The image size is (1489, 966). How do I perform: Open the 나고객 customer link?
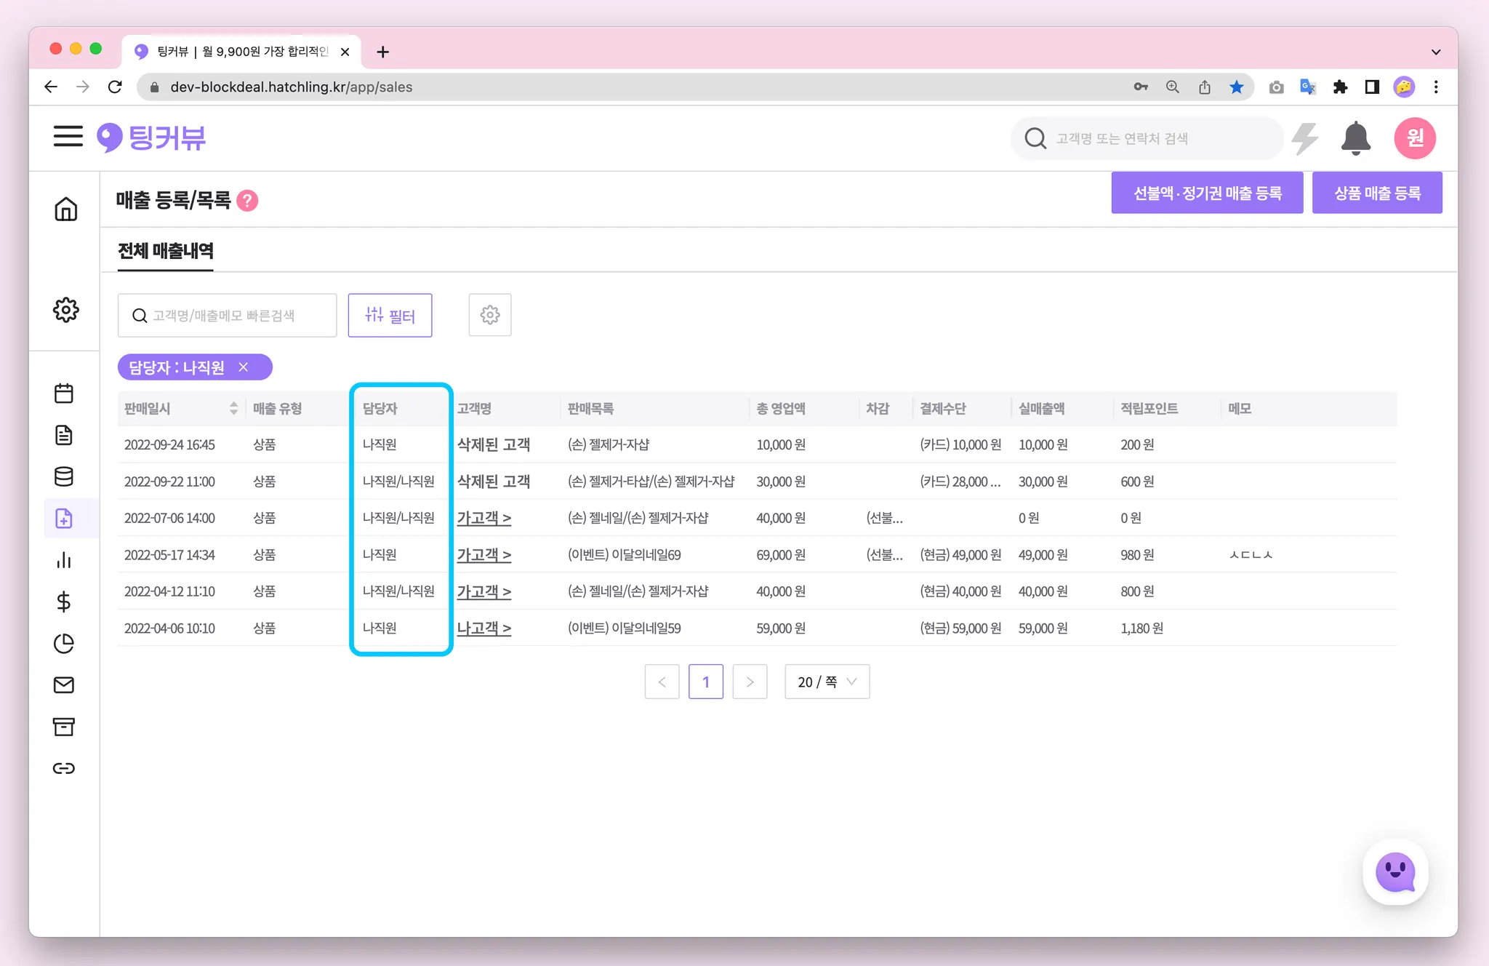483,628
